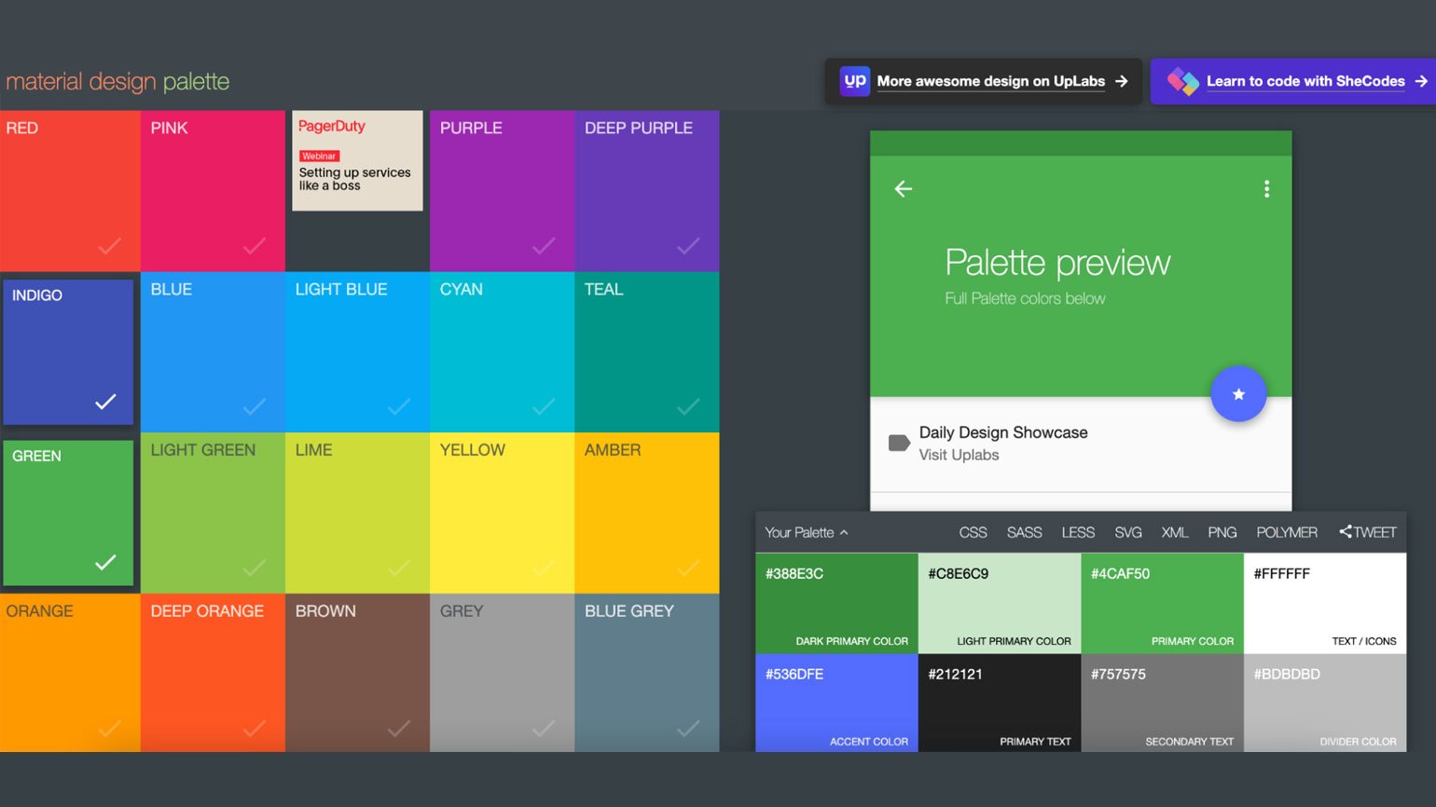This screenshot has height=807, width=1436.
Task: Open the three-dot menu in palette preview
Action: click(x=1266, y=189)
